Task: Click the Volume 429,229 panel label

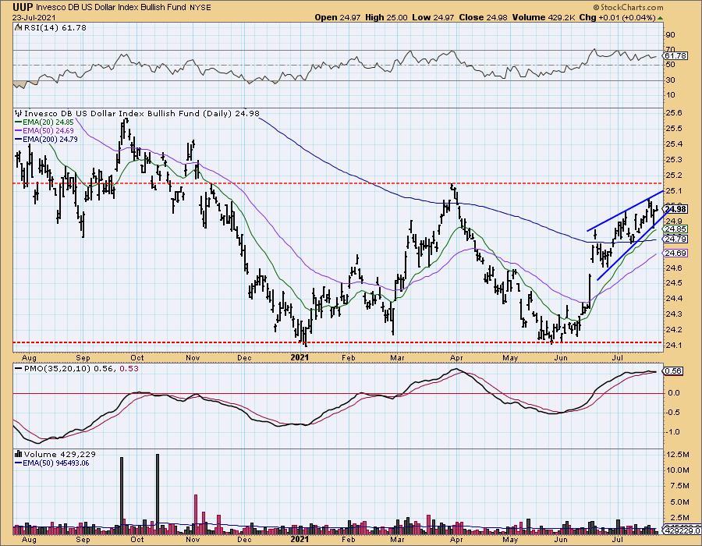Action: (55, 454)
